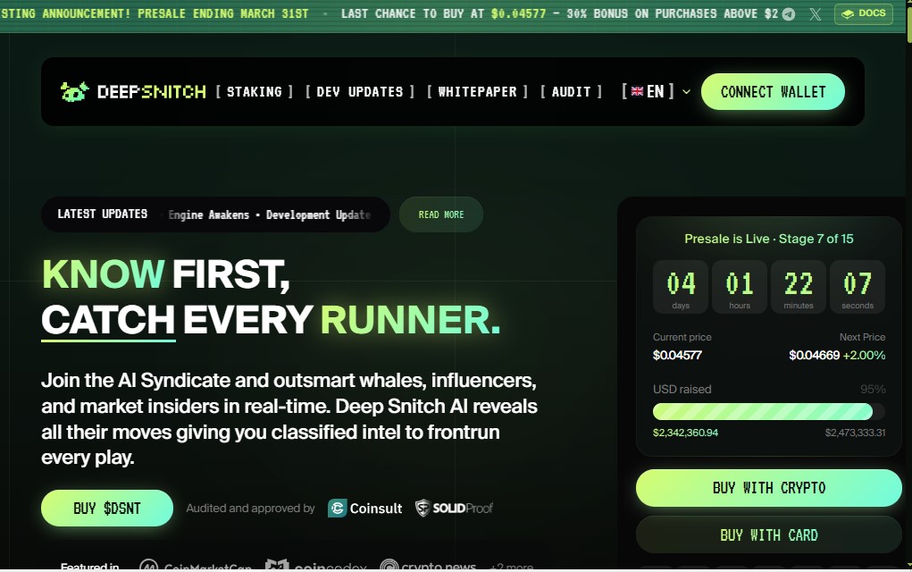The width and height of the screenshot is (912, 572).
Task: Open the Telegram icon link
Action: point(788,14)
